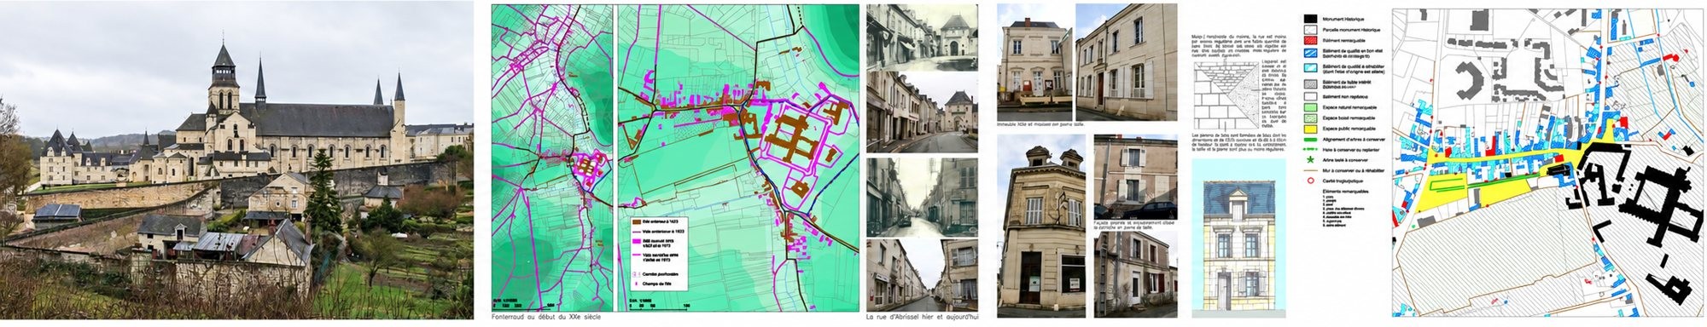
Task: Open the wide green map showing the abbey
Action: point(737,158)
